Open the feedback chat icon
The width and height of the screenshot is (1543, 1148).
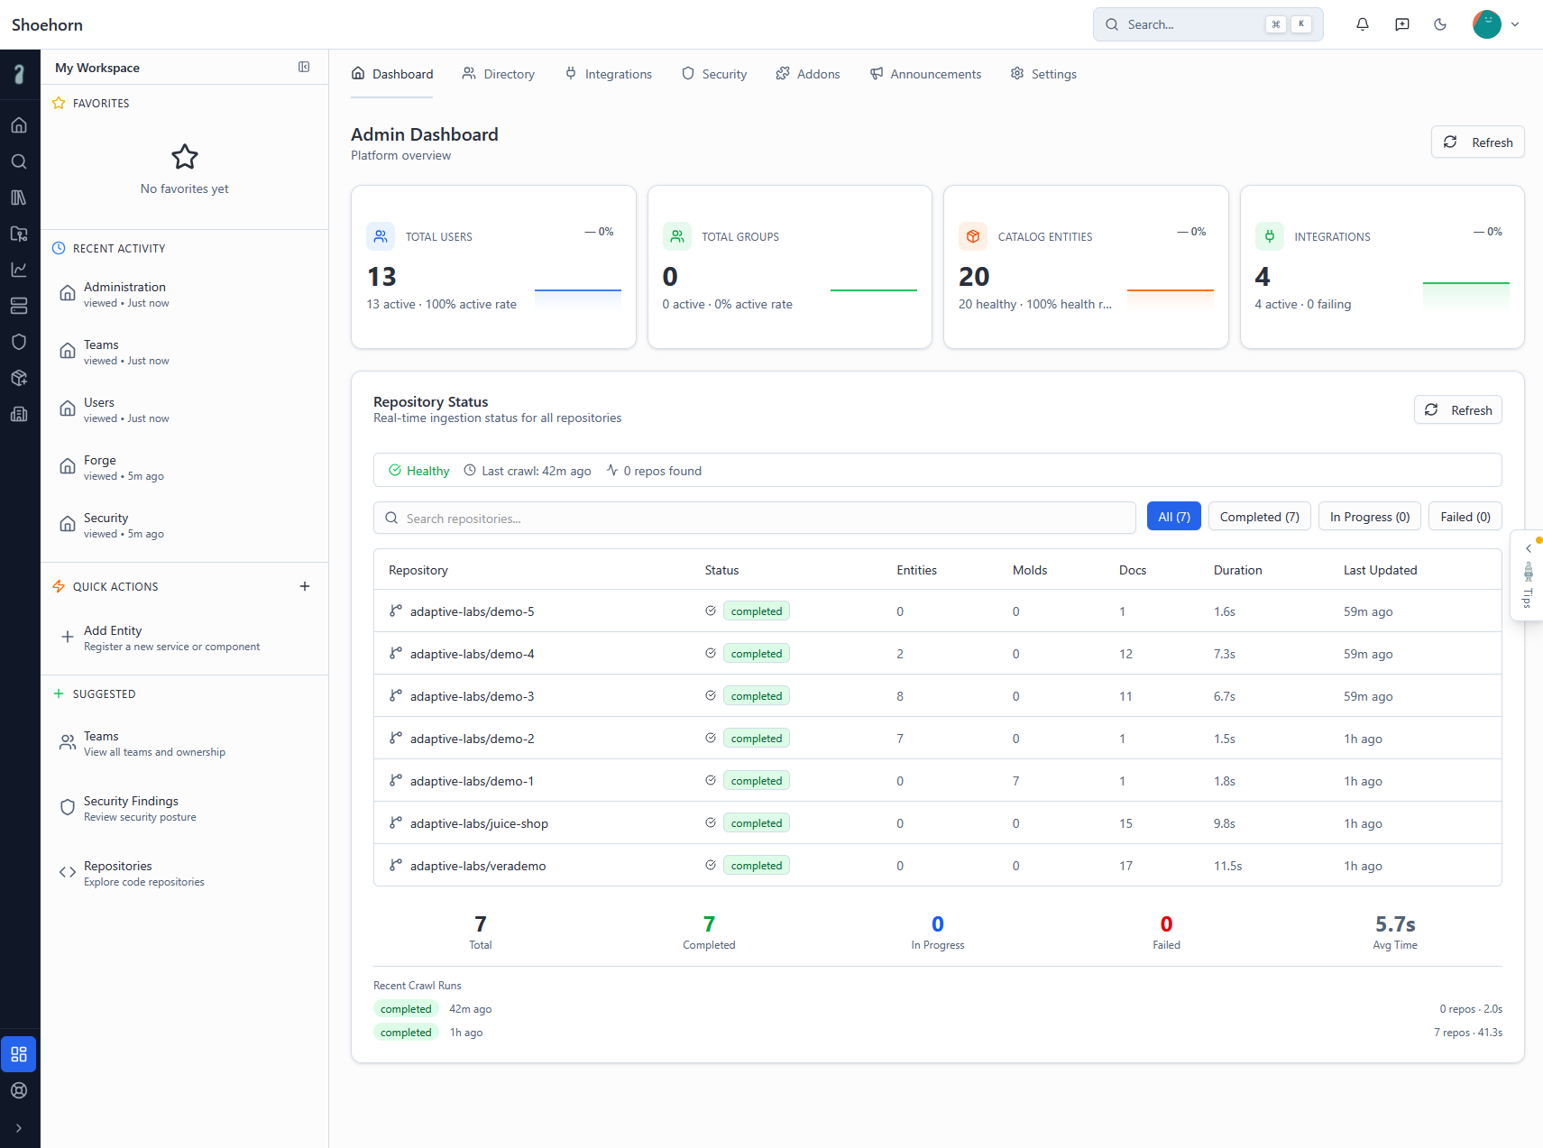tap(1401, 24)
